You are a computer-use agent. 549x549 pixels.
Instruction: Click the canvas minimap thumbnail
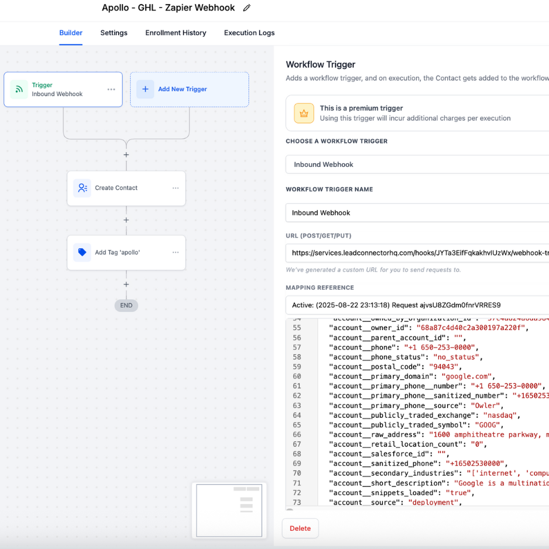tap(229, 510)
